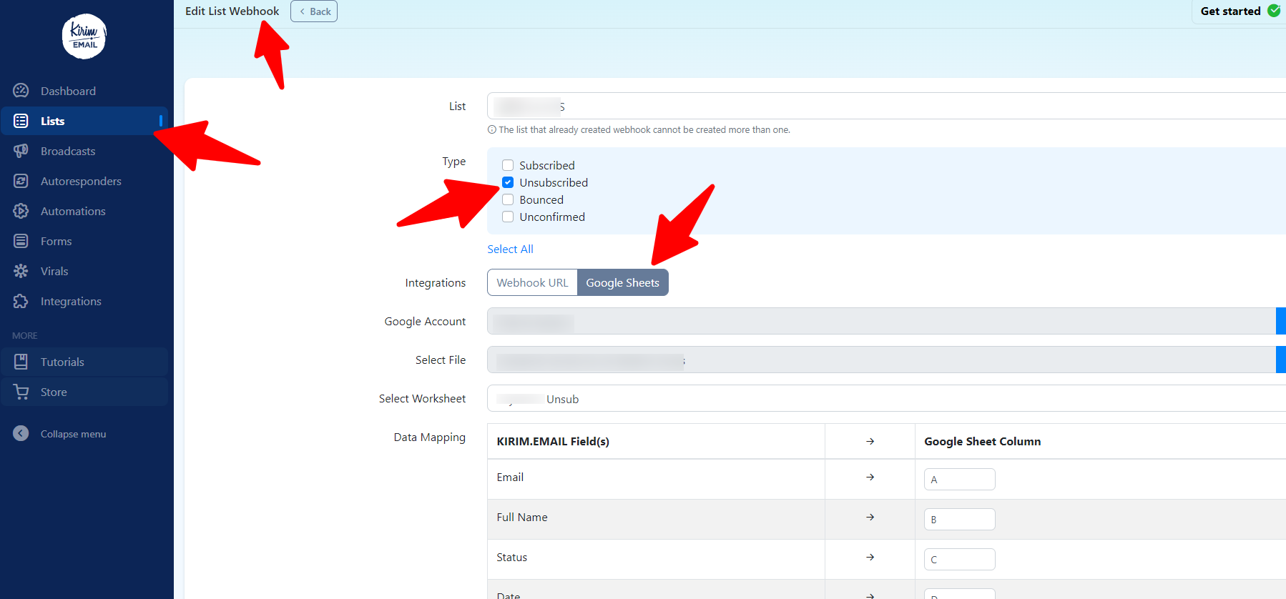Click the 'Edit List Webhook' page title

point(232,11)
